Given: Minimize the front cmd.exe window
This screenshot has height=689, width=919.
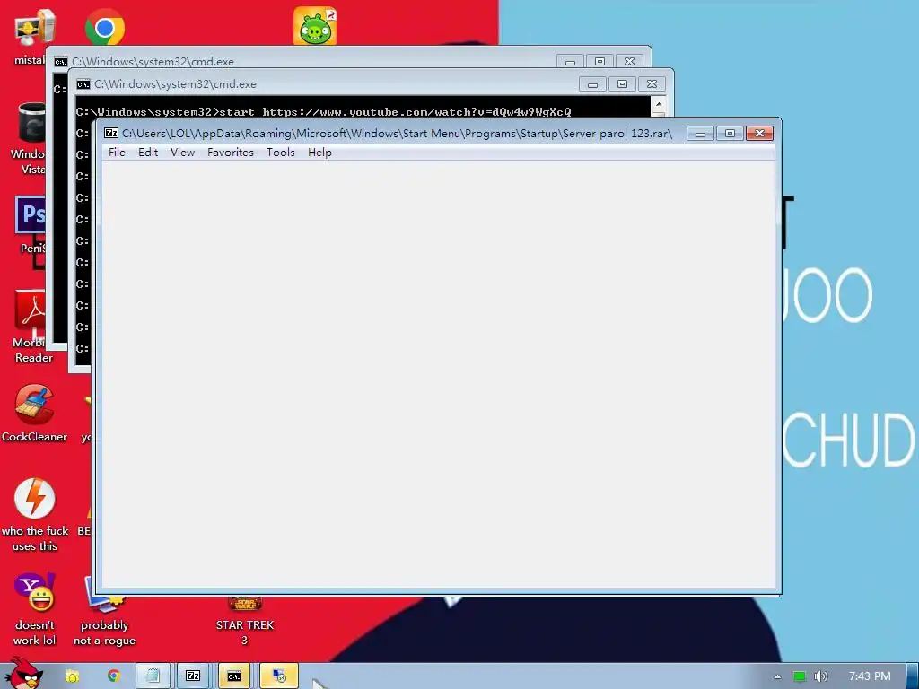Looking at the screenshot, I should [592, 84].
